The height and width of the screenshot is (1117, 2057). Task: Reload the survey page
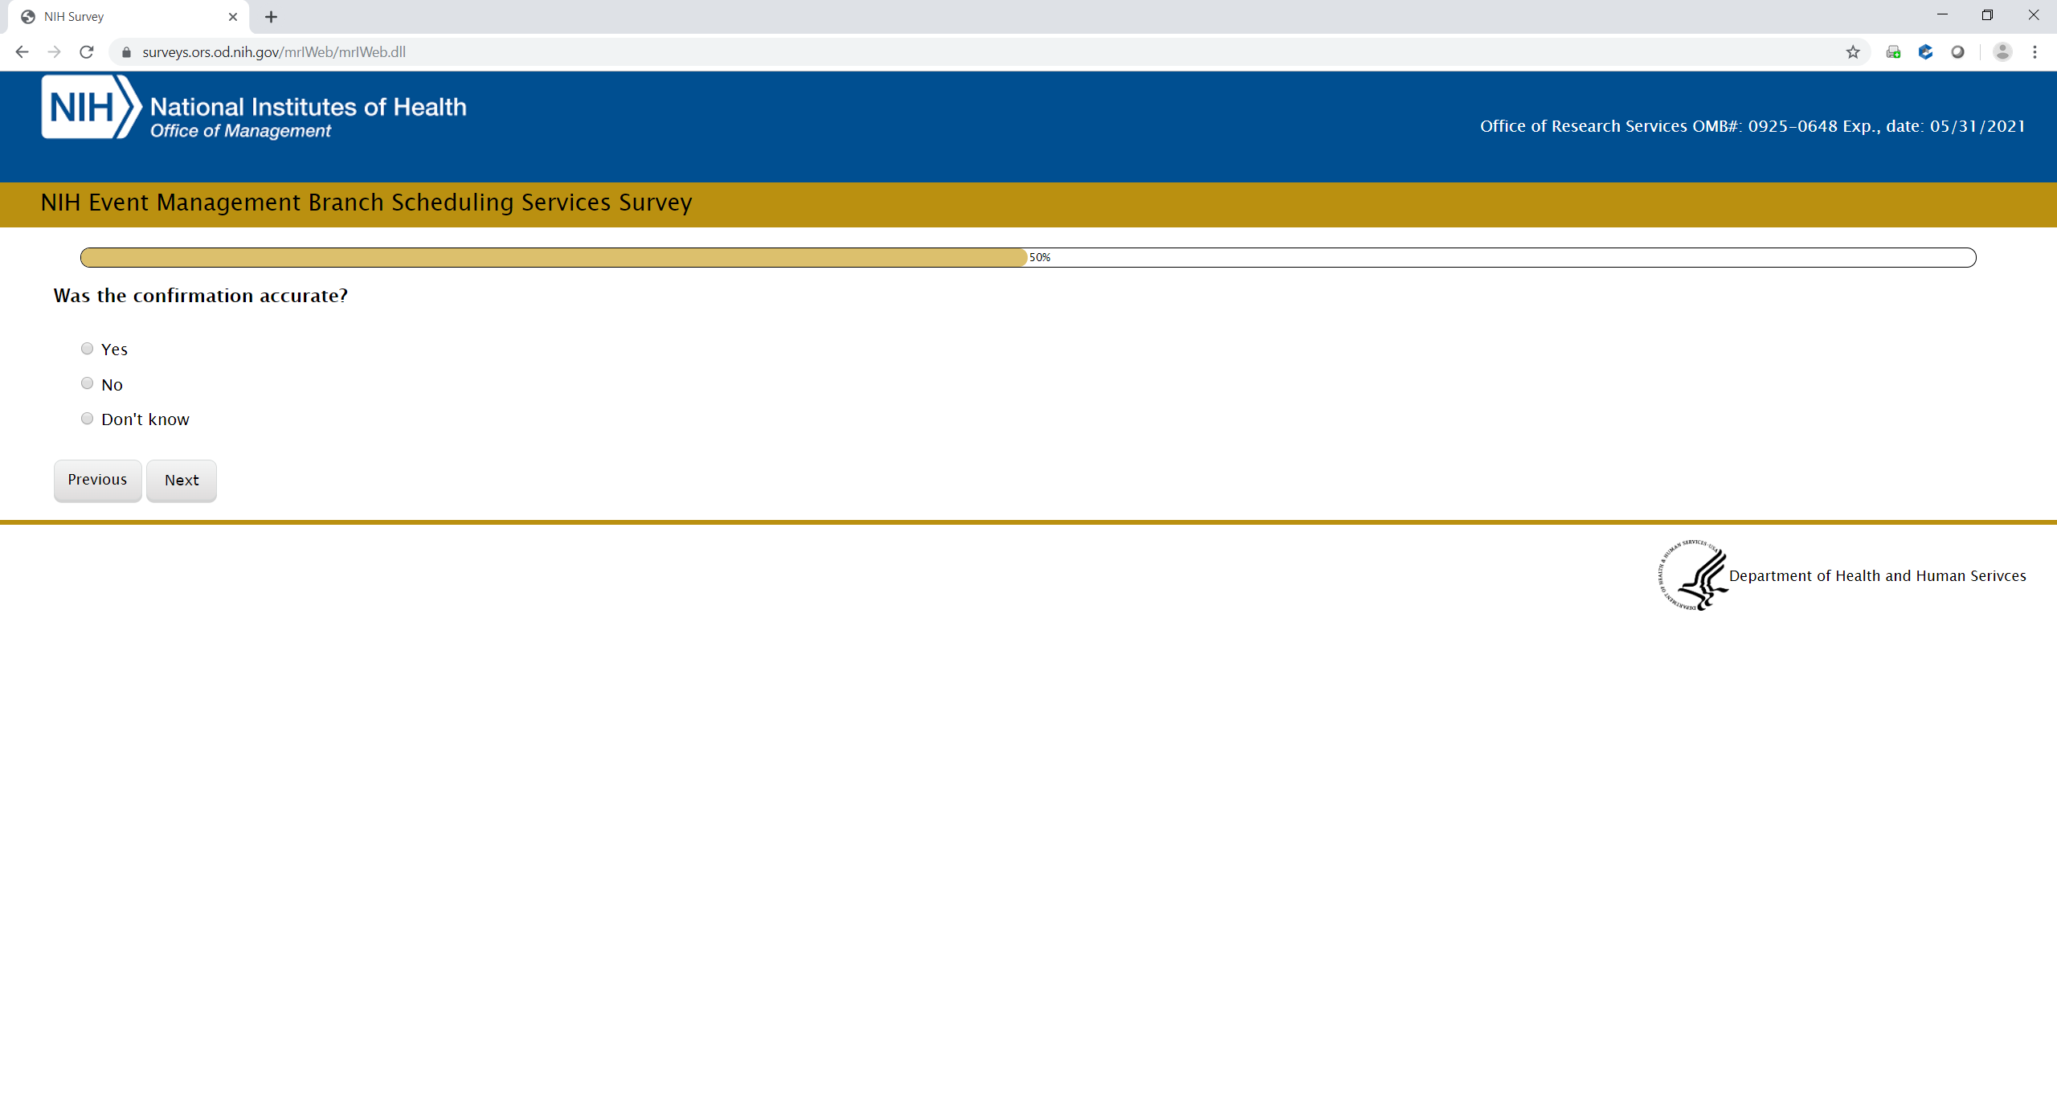(x=87, y=52)
